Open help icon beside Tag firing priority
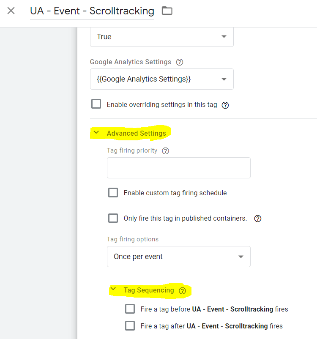This screenshot has height=339, width=317. [x=165, y=151]
